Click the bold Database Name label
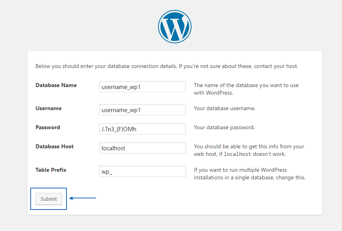342x231 pixels. (56, 85)
